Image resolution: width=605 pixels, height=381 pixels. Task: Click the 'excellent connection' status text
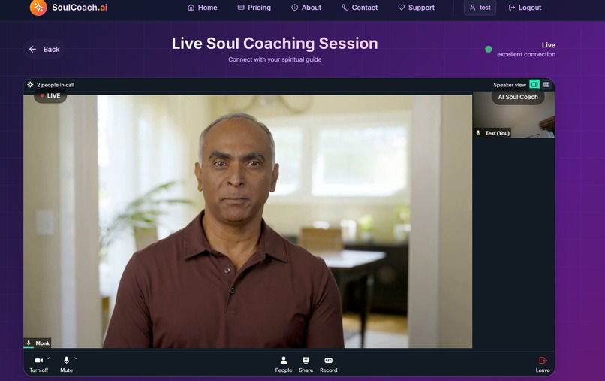pyautogui.click(x=526, y=55)
